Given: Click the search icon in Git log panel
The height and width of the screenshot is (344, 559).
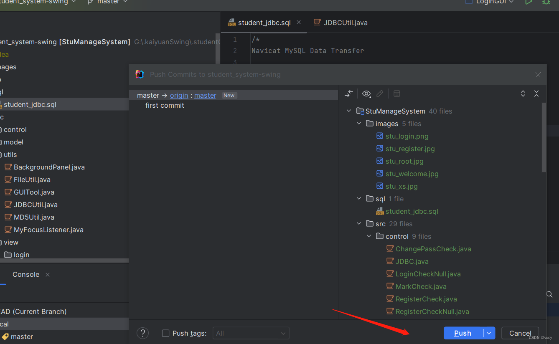Looking at the screenshot, I should click(x=549, y=294).
